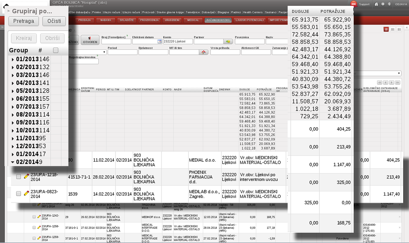
Task: Log out via ODJAVA
Action: [x=401, y=4]
